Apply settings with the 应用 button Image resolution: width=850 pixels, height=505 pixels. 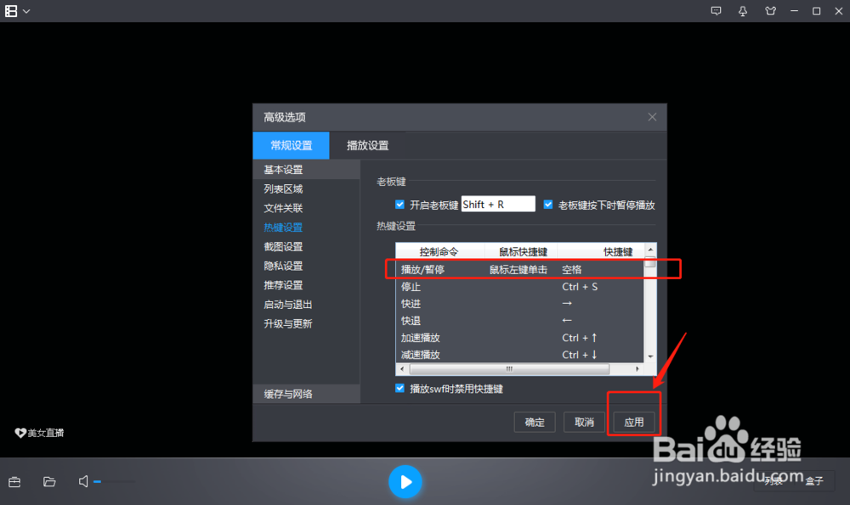point(633,422)
